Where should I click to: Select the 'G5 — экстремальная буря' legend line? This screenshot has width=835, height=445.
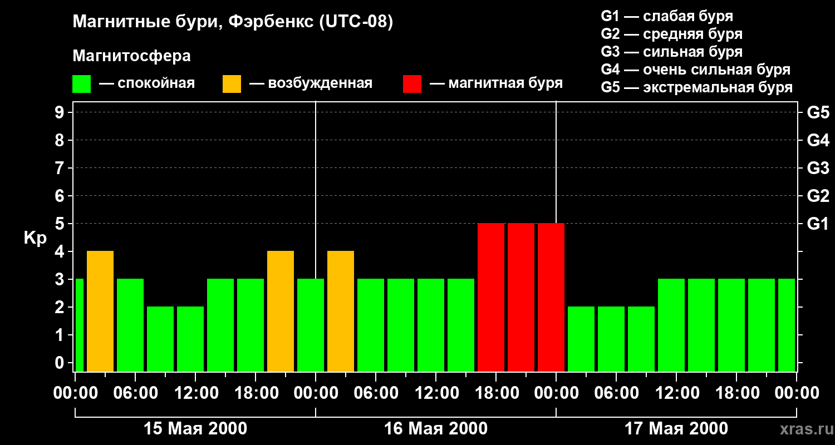(696, 87)
